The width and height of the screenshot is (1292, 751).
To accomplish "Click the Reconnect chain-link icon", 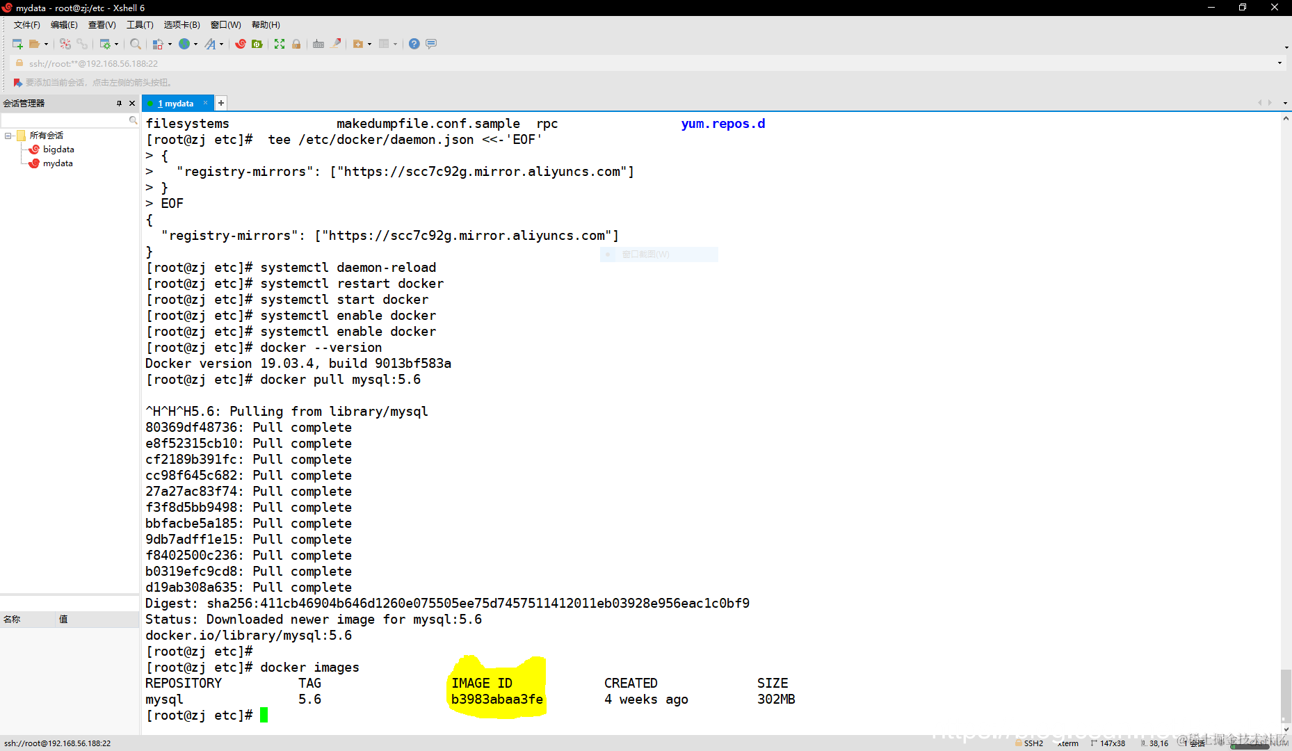I will click(x=82, y=44).
